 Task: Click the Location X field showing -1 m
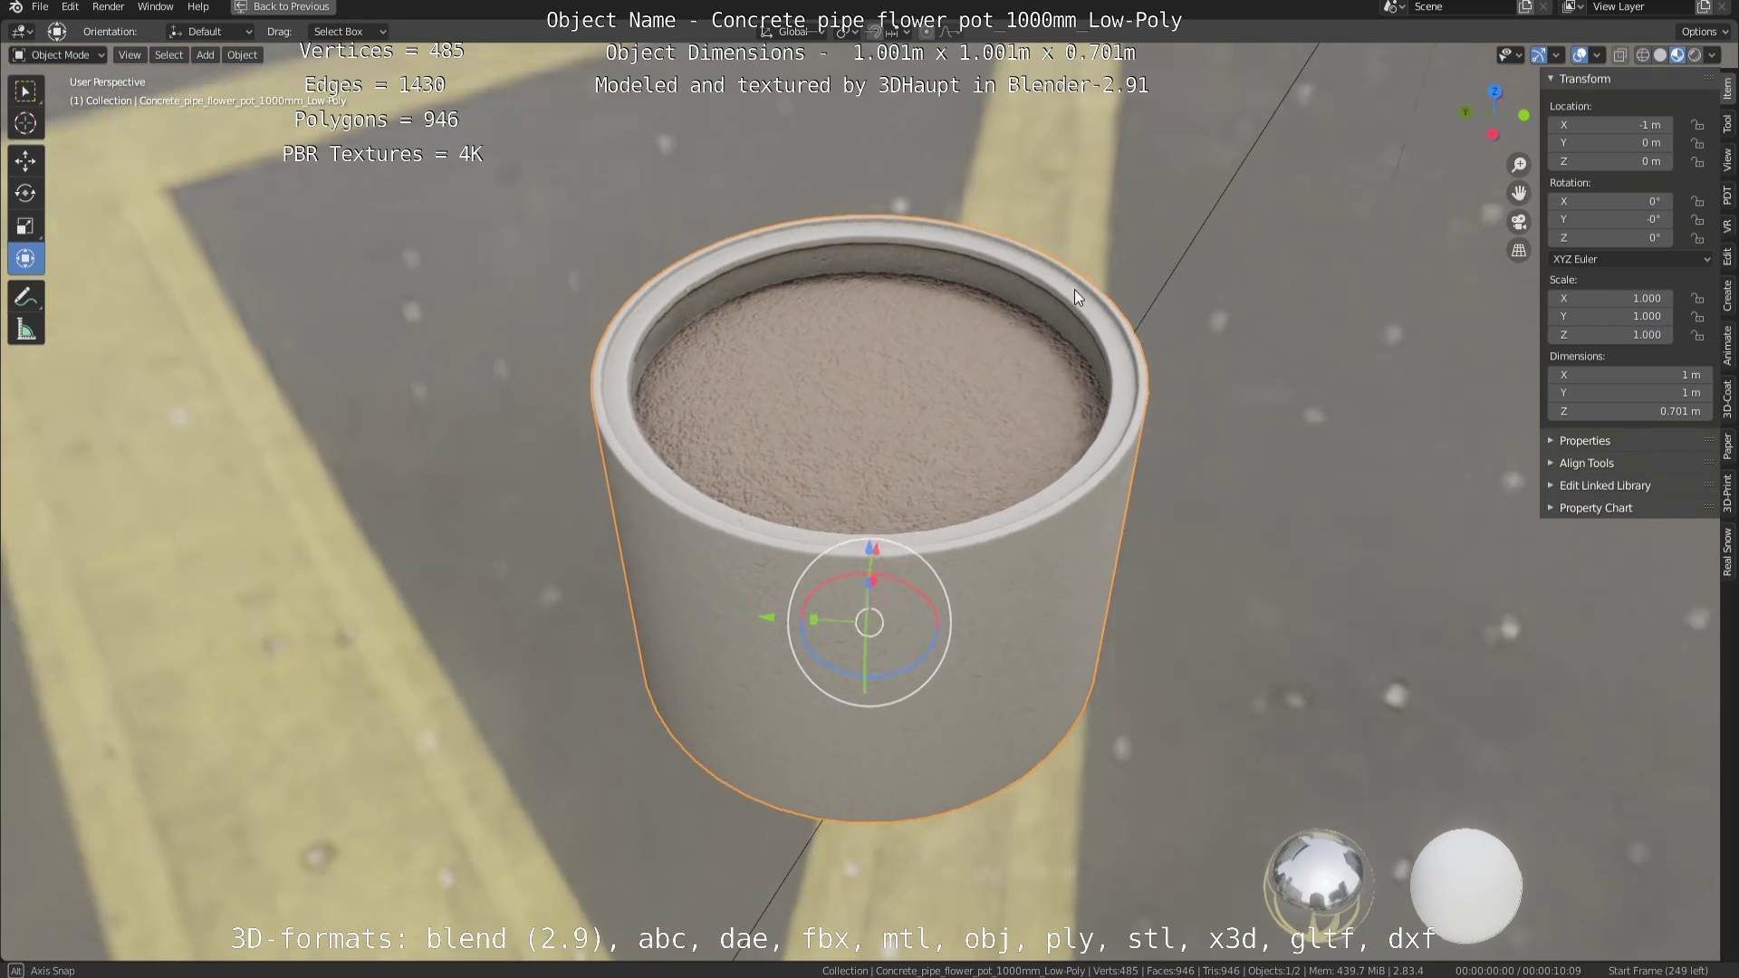coord(1610,125)
